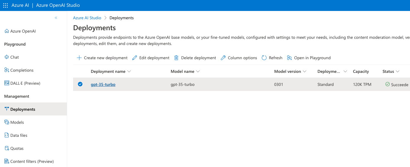Click the Quotas sidebar icon
The width and height of the screenshot is (410, 167).
click(x=7, y=148)
